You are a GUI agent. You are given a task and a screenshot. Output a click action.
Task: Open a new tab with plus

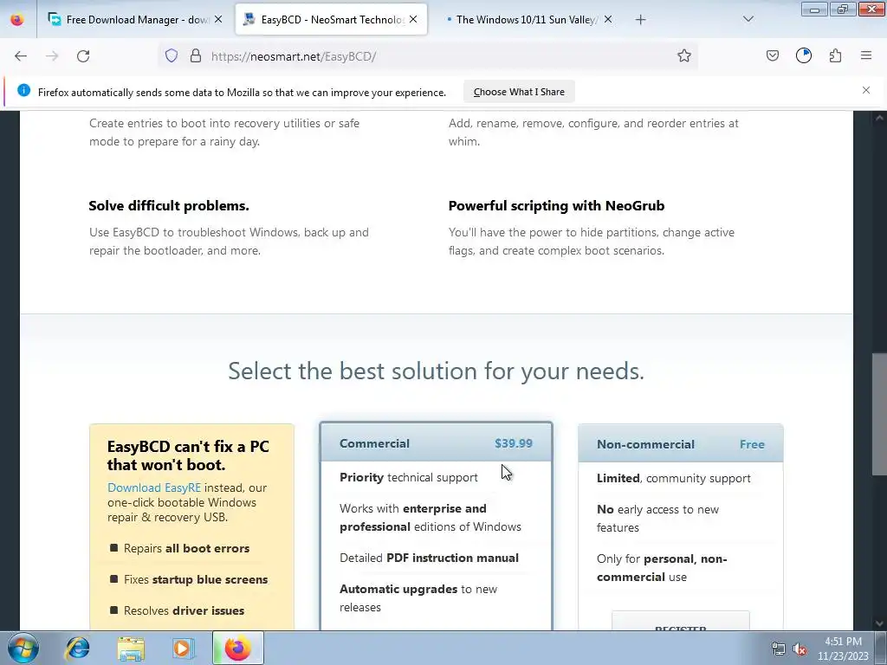pos(640,20)
